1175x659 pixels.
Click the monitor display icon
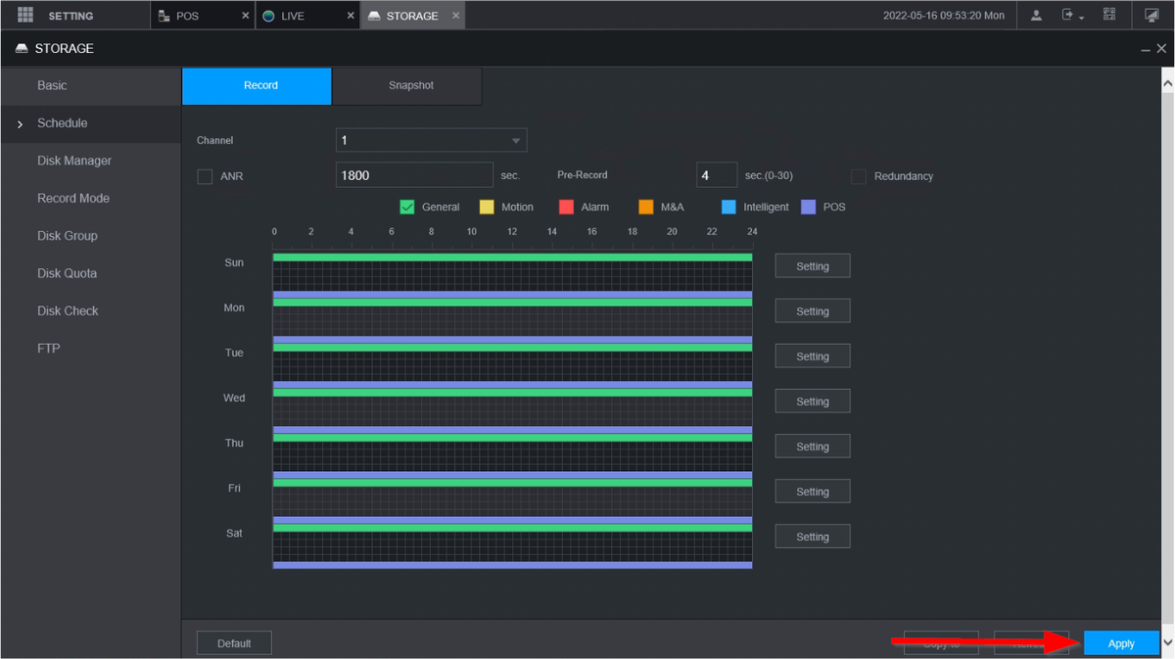tap(1151, 16)
